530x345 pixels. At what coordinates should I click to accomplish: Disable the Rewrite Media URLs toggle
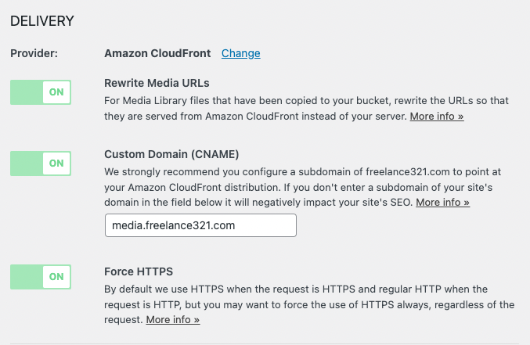tap(41, 92)
